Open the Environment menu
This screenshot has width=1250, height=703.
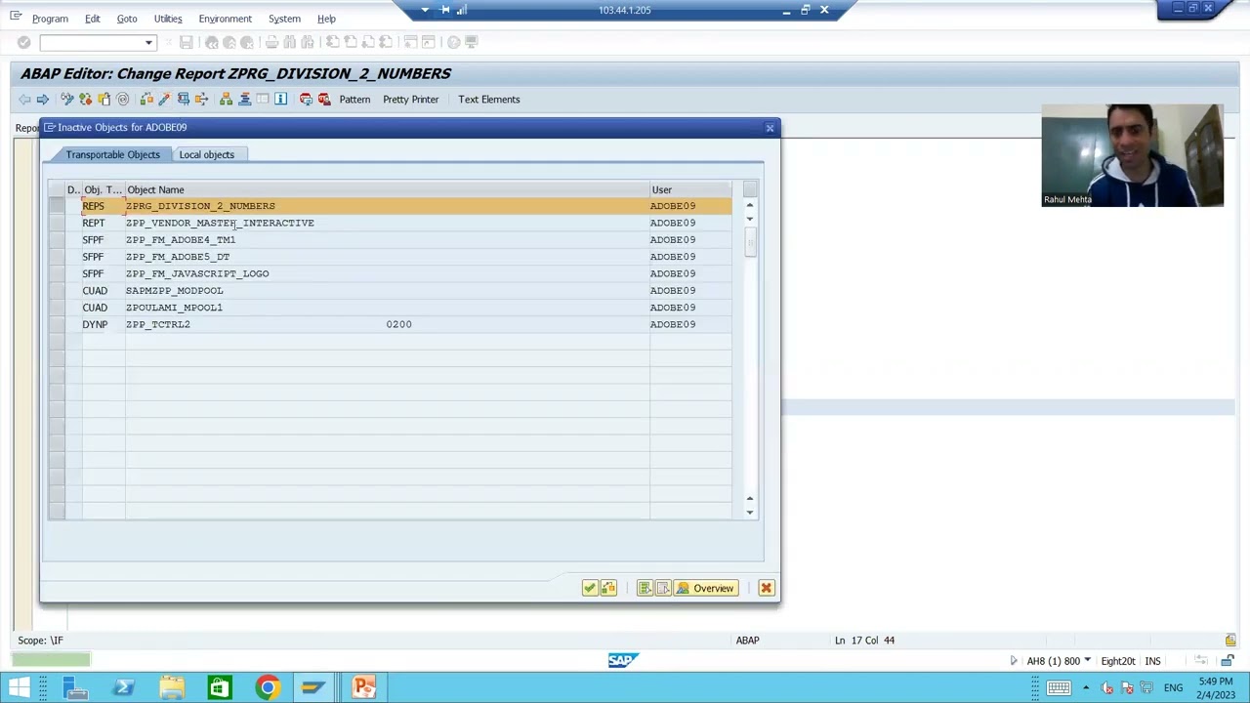[225, 19]
